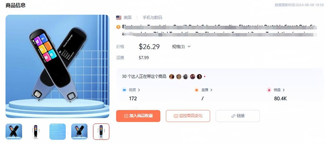Open the 直播 livestream detail chevron

point(211,90)
